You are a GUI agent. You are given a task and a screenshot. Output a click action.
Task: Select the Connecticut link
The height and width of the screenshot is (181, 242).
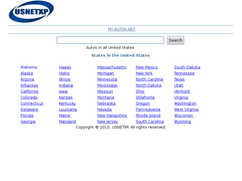coord(32,103)
